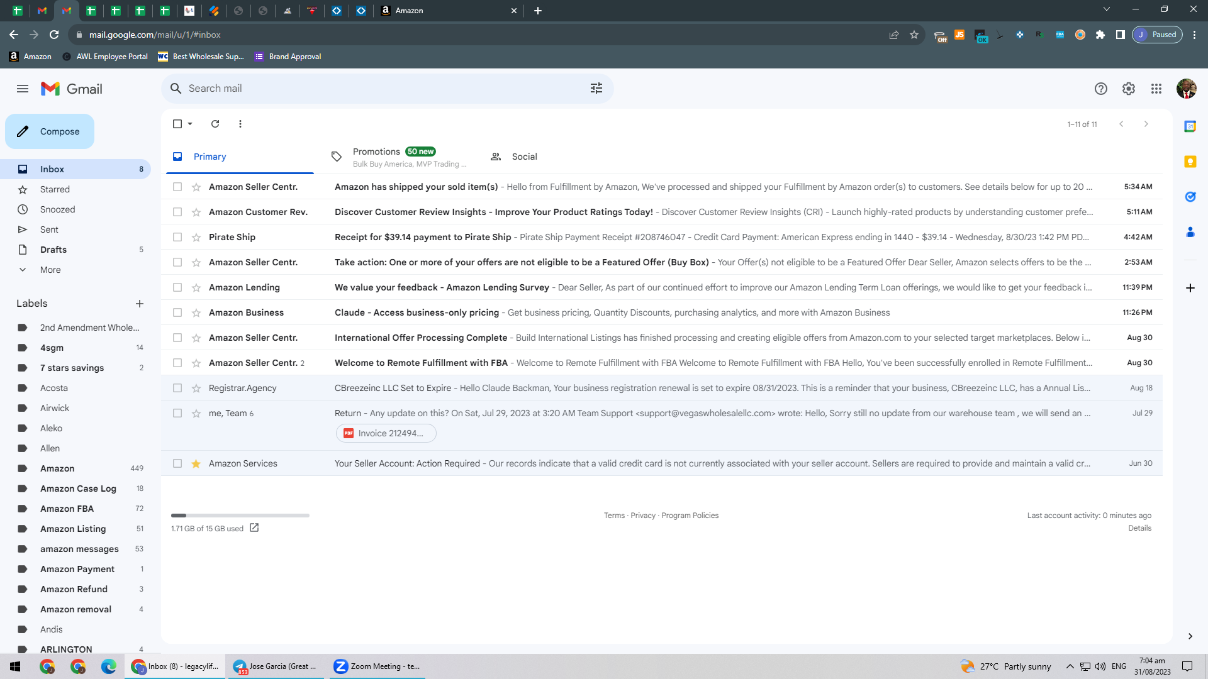Select the Registrar.Agency email checkbox

coord(177,388)
